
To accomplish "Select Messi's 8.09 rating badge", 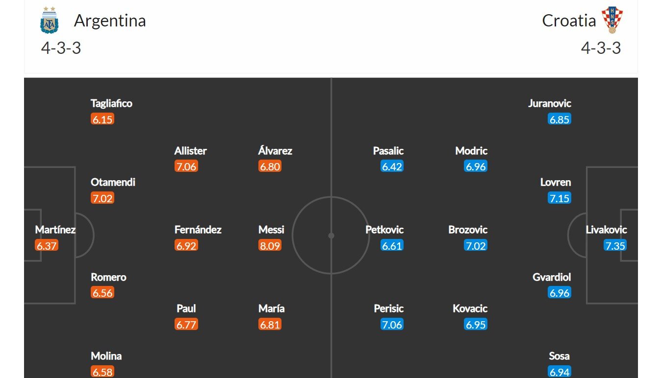I will [x=270, y=245].
